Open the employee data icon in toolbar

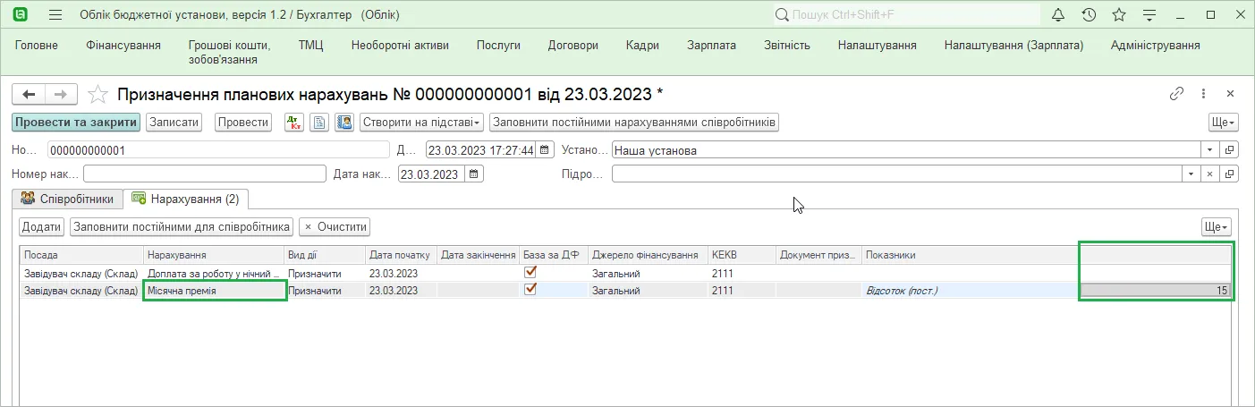[x=344, y=123]
